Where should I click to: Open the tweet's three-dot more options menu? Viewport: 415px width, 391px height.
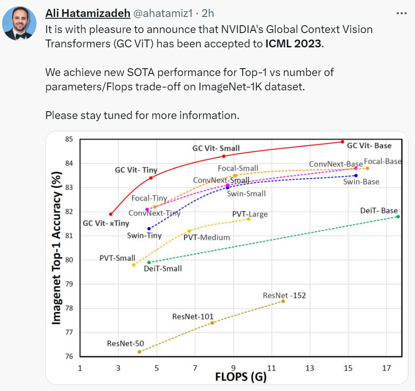point(401,13)
